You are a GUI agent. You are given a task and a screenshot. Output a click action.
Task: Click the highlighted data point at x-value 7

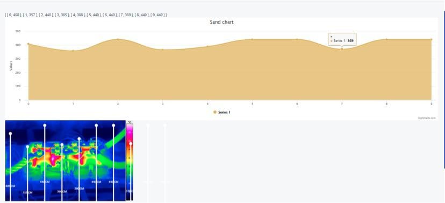(x=342, y=49)
